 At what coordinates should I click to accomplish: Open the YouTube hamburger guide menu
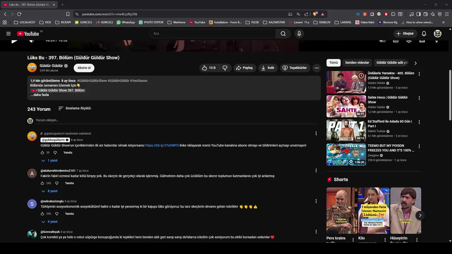tap(8, 34)
